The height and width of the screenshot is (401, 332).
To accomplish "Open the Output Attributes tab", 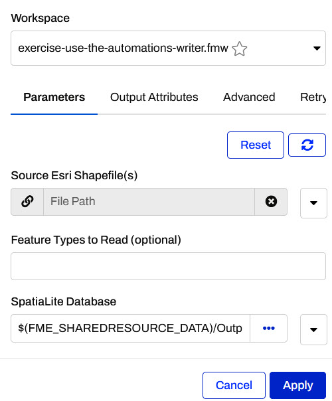I will [154, 97].
